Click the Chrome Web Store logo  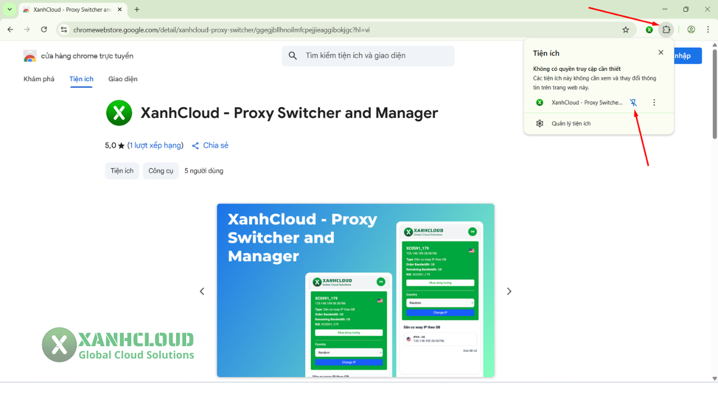tap(30, 56)
